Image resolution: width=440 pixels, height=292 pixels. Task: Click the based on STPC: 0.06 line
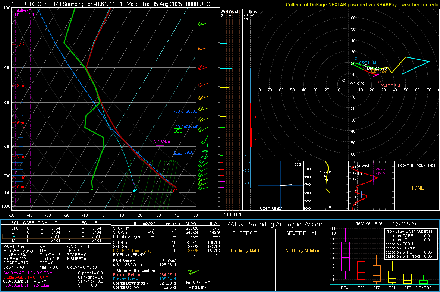pos(409,252)
